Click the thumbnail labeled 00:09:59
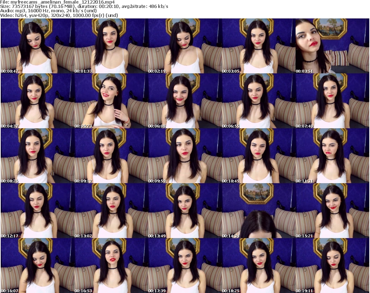 pos(185,156)
